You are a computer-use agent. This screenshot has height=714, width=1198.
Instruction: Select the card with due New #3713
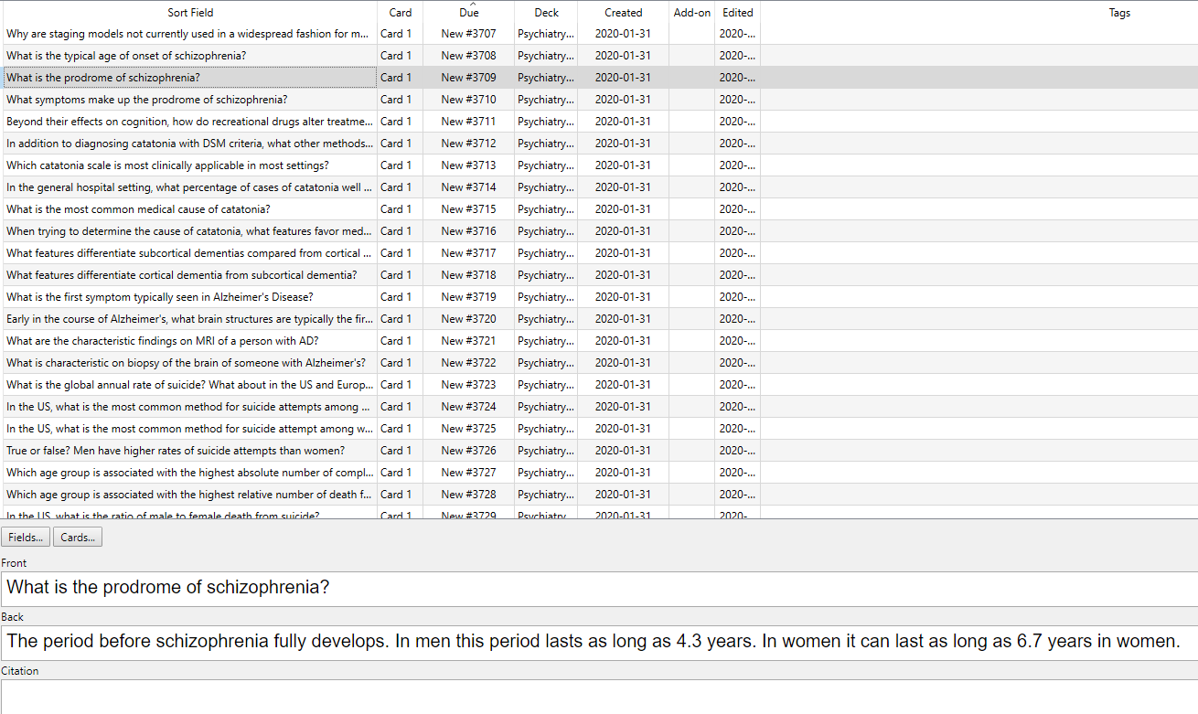(468, 165)
